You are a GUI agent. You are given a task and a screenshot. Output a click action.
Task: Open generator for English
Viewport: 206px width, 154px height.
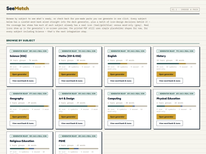[117, 74]
